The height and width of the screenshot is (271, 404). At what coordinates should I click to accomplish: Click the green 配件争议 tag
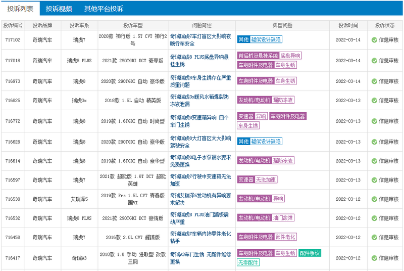[x=310, y=253]
